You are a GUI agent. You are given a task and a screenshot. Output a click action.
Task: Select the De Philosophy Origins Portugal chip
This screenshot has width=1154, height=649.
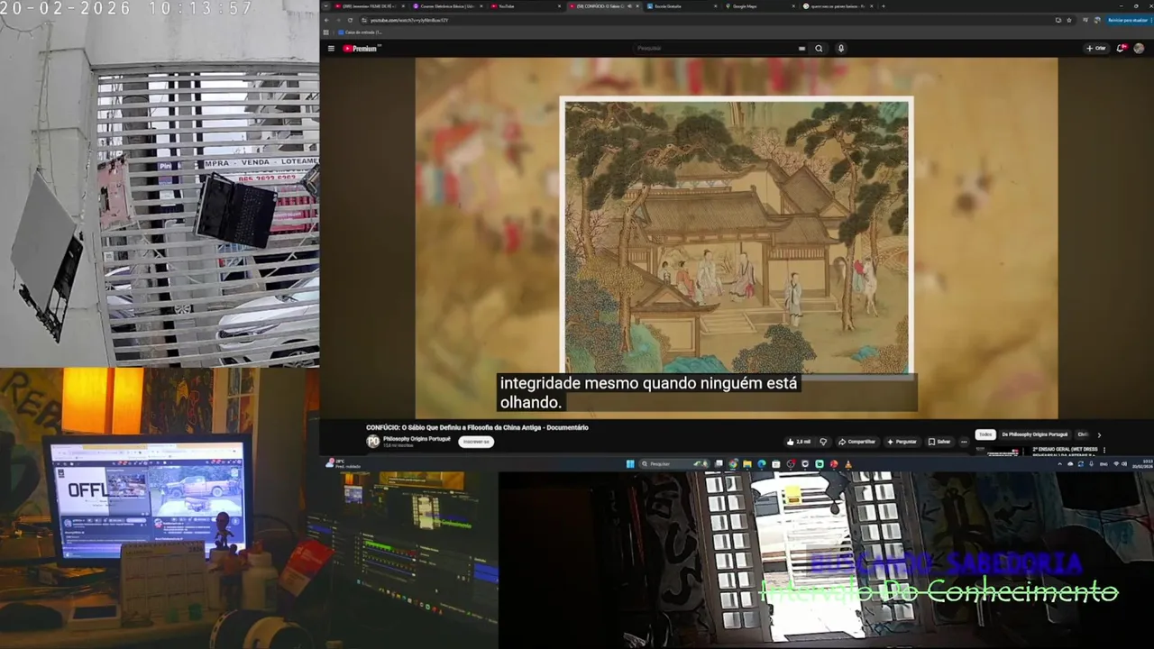point(1034,434)
